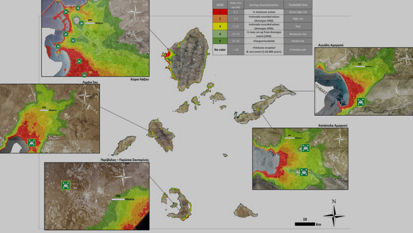Viewport: 413px width, 233px height.
Task: Click the lower evacuation icon in the Katapola inset
Action: 304,172
